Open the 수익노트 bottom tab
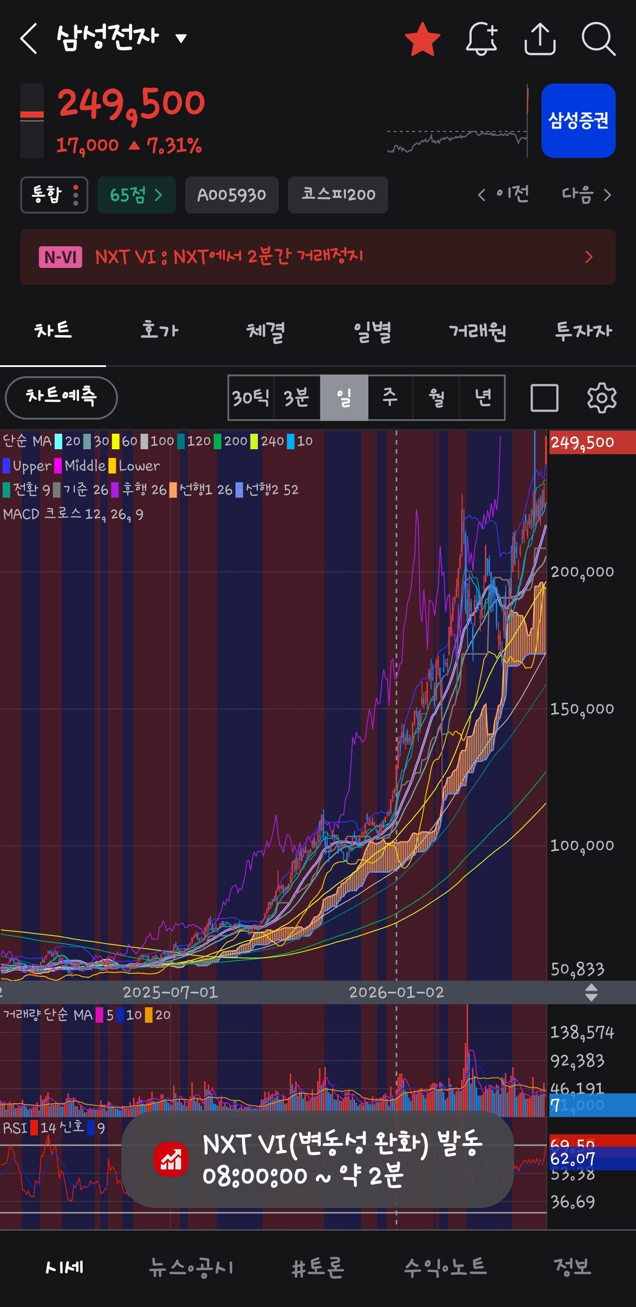Image resolution: width=636 pixels, height=1307 pixels. [x=446, y=1267]
